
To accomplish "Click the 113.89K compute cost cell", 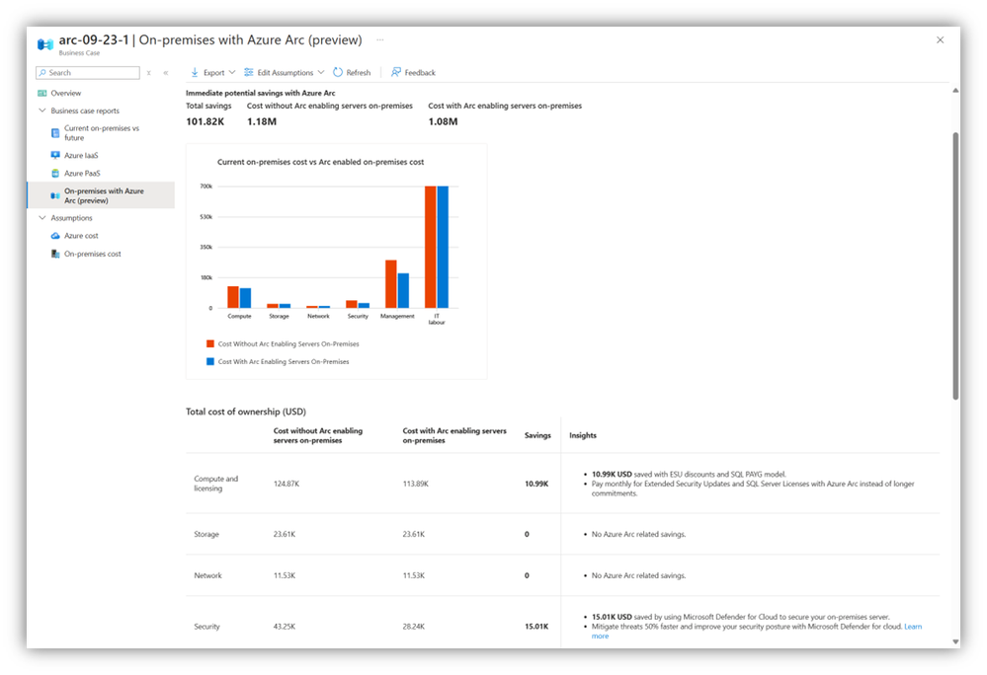I will (415, 484).
